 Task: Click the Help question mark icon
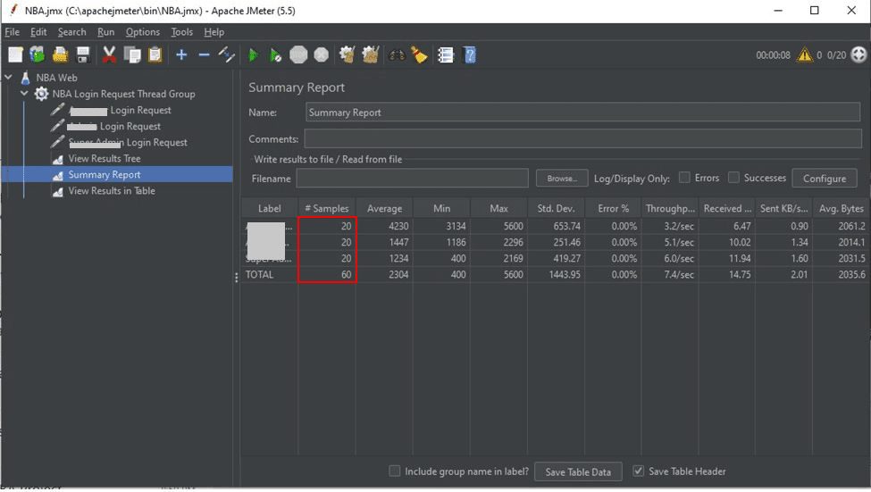[470, 55]
